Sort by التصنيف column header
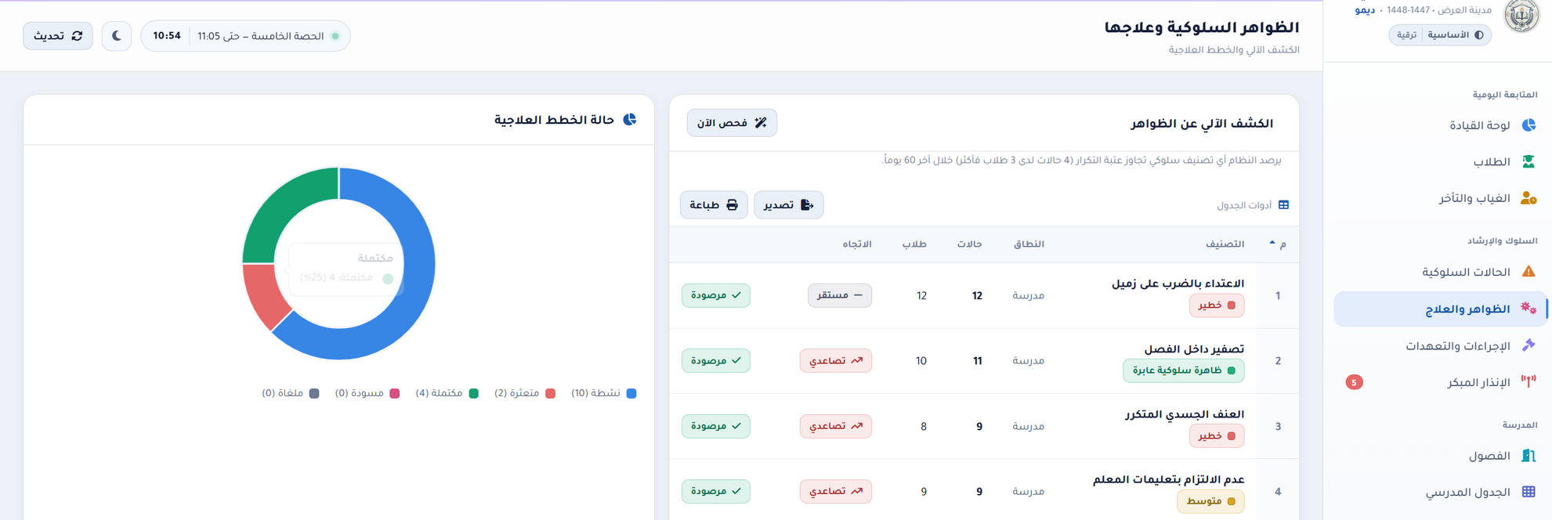This screenshot has width=1552, height=520. (1225, 244)
